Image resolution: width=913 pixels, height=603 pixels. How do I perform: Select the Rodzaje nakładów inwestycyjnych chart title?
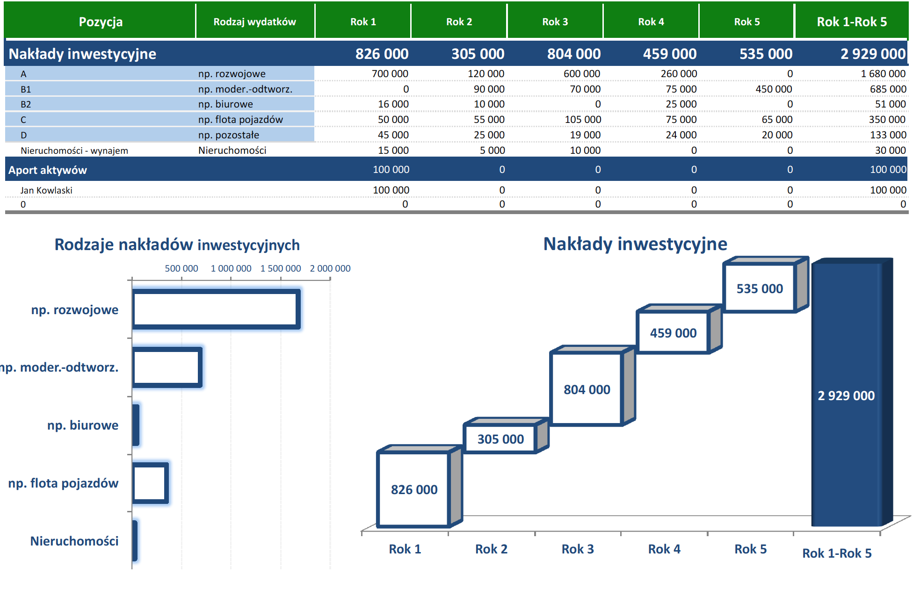(x=177, y=244)
